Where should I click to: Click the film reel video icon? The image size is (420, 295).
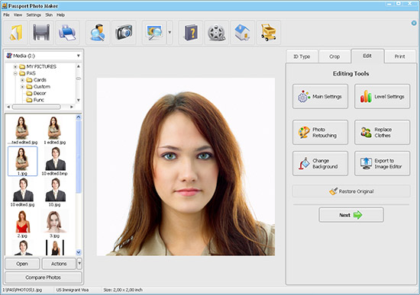tap(217, 33)
